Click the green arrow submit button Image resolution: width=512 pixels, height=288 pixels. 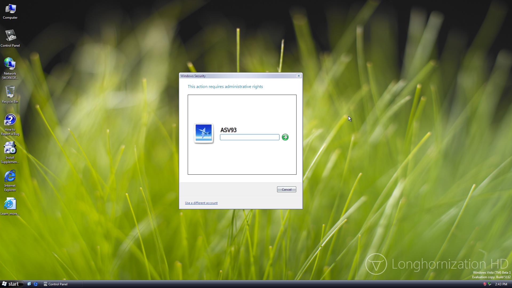point(285,137)
